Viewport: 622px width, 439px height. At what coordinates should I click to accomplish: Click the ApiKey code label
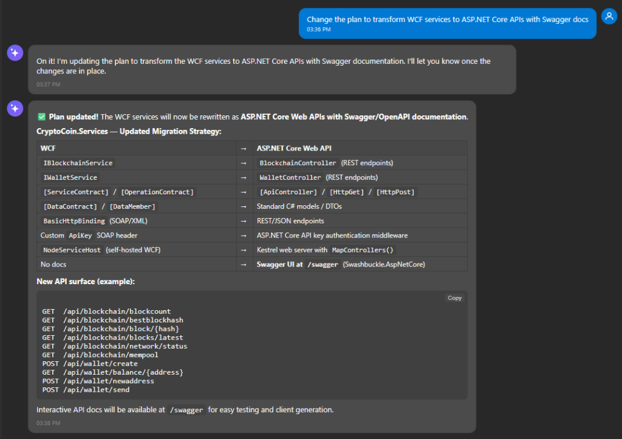(80, 236)
